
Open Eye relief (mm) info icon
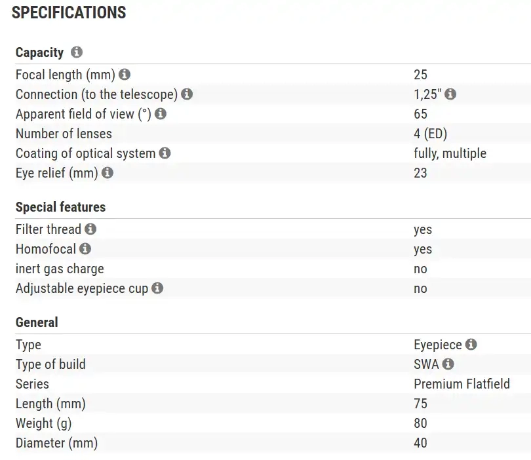tap(108, 173)
